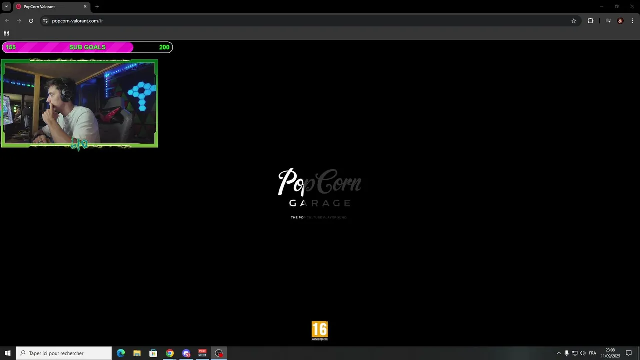Viewport: 640px width, 360px height.
Task: Open the clock showing 23:08
Action: click(x=610, y=353)
